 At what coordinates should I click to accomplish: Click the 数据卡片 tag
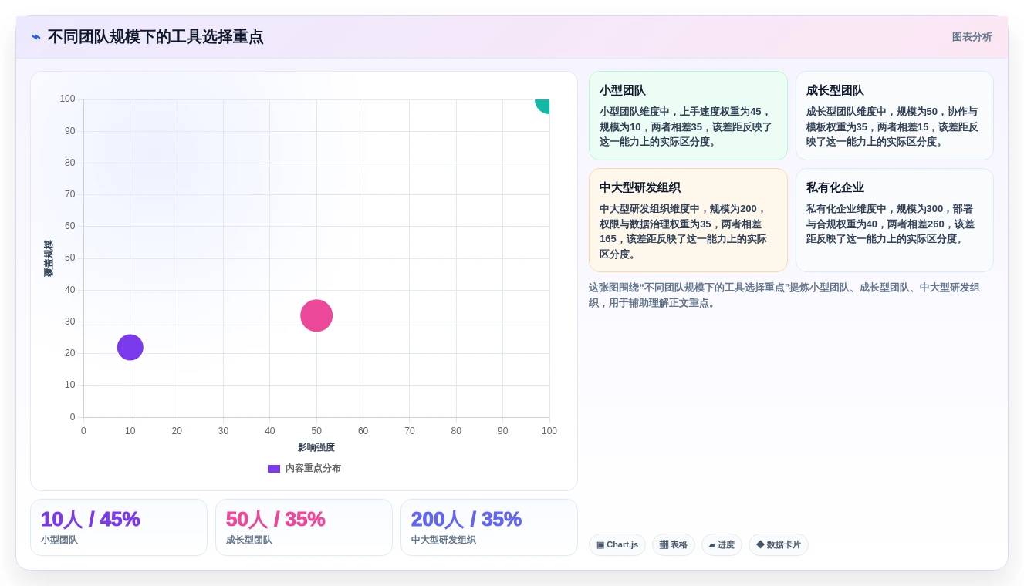pyautogui.click(x=779, y=545)
